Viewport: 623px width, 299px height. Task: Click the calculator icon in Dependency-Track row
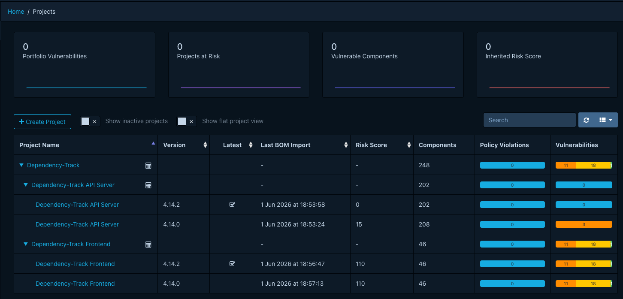coord(148,166)
